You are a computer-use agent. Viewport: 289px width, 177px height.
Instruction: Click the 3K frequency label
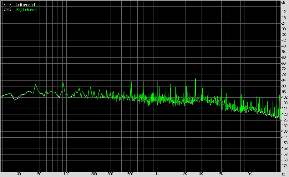click(x=201, y=174)
